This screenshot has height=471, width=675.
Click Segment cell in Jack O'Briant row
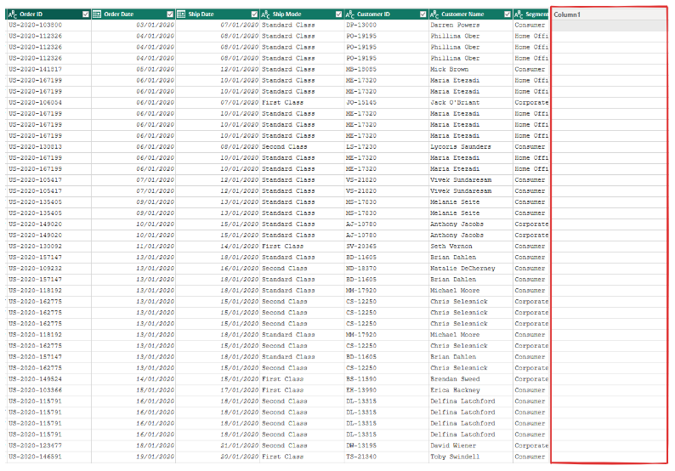click(x=531, y=103)
